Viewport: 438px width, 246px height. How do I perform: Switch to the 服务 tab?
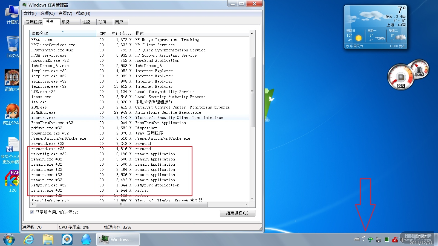[70, 22]
